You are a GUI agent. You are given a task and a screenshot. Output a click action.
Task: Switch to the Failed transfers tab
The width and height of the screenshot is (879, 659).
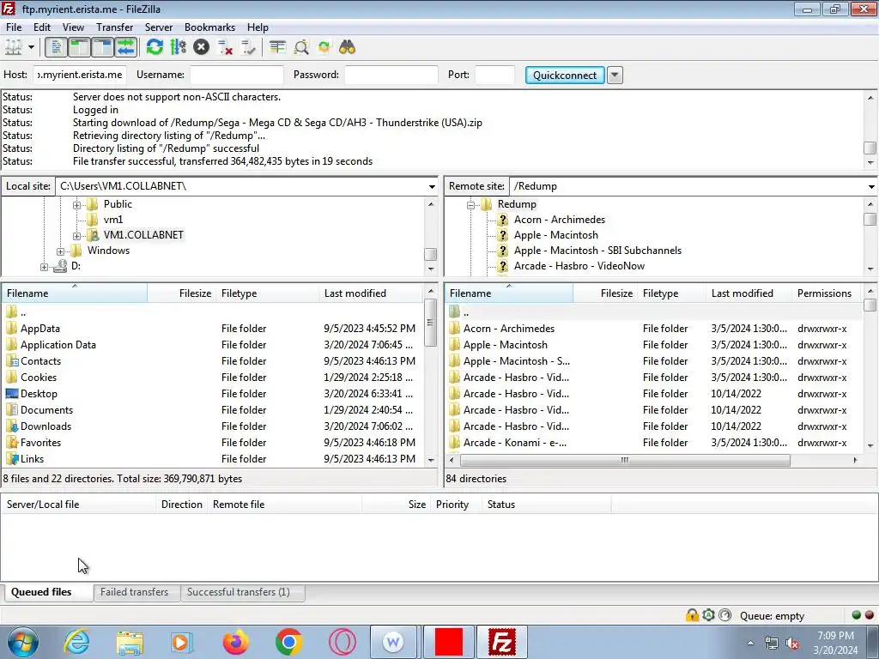pyautogui.click(x=135, y=592)
